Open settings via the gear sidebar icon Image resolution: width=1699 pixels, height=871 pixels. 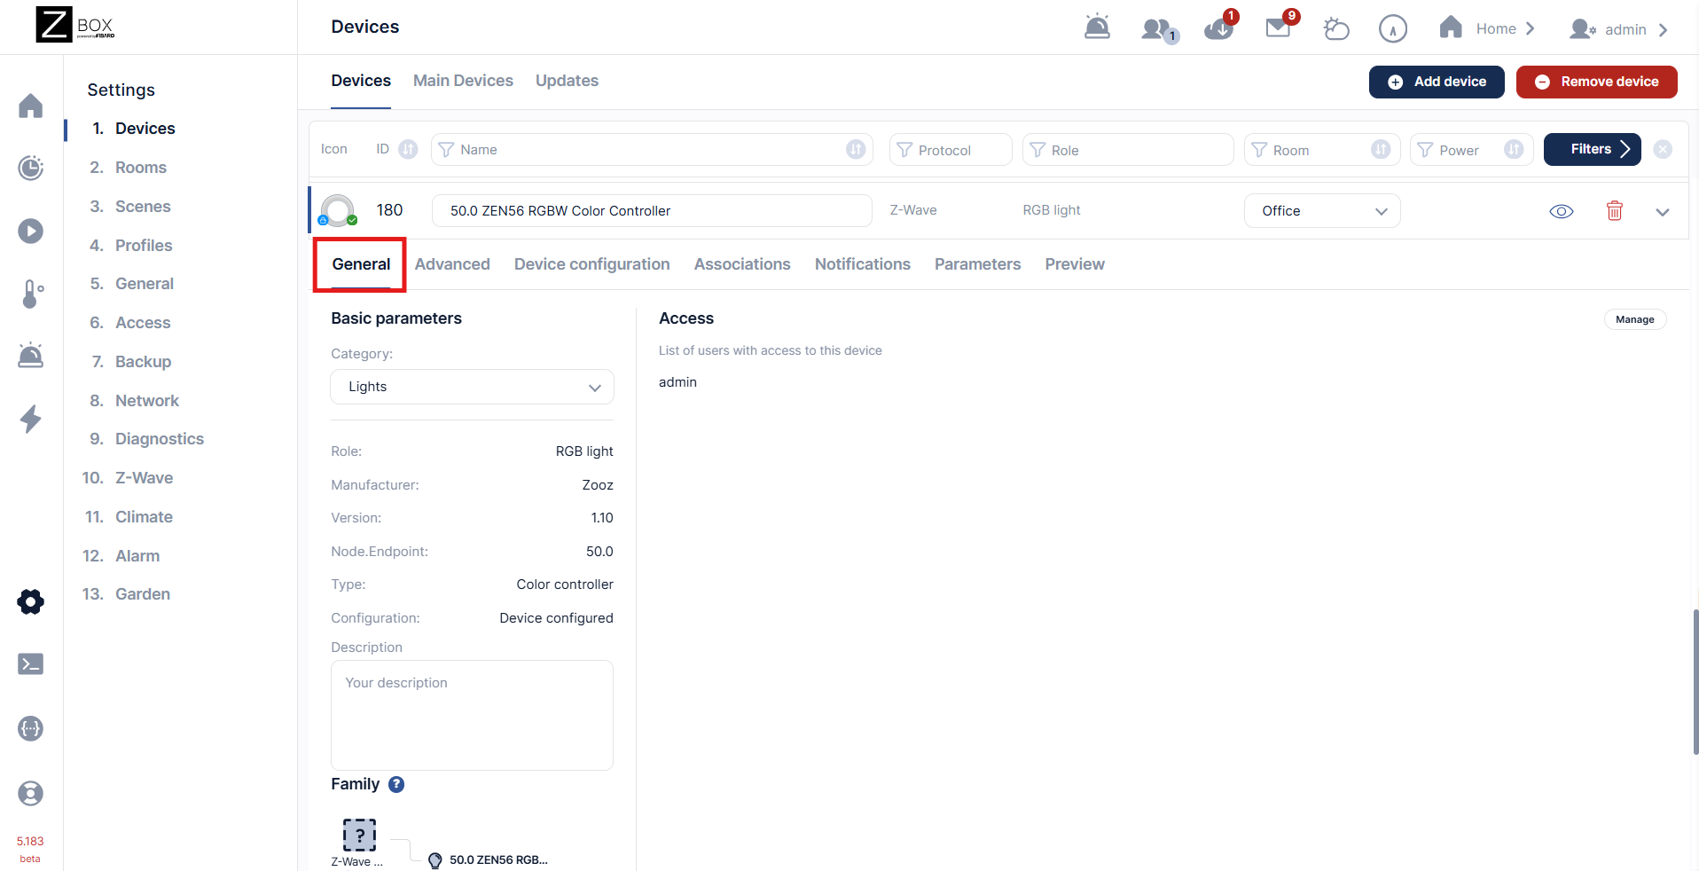(x=31, y=602)
